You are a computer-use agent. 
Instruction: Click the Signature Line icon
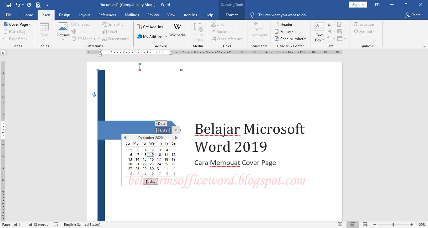(341, 24)
